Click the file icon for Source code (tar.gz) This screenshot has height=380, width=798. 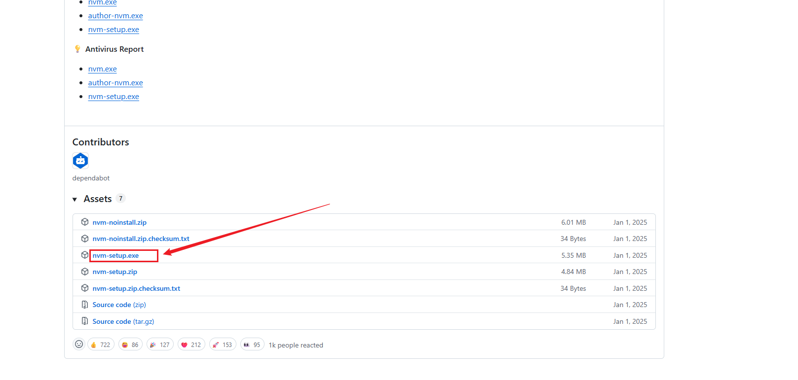(x=85, y=321)
